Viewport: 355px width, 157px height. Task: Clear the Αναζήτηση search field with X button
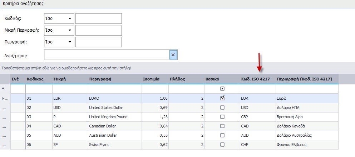coord(173,55)
